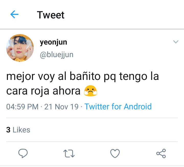
Task: Click the text cara roja ahora
Action: pyautogui.click(x=43, y=91)
